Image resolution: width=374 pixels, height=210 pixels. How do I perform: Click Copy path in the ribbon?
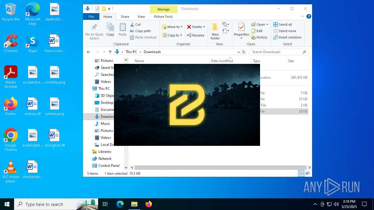click(140, 31)
